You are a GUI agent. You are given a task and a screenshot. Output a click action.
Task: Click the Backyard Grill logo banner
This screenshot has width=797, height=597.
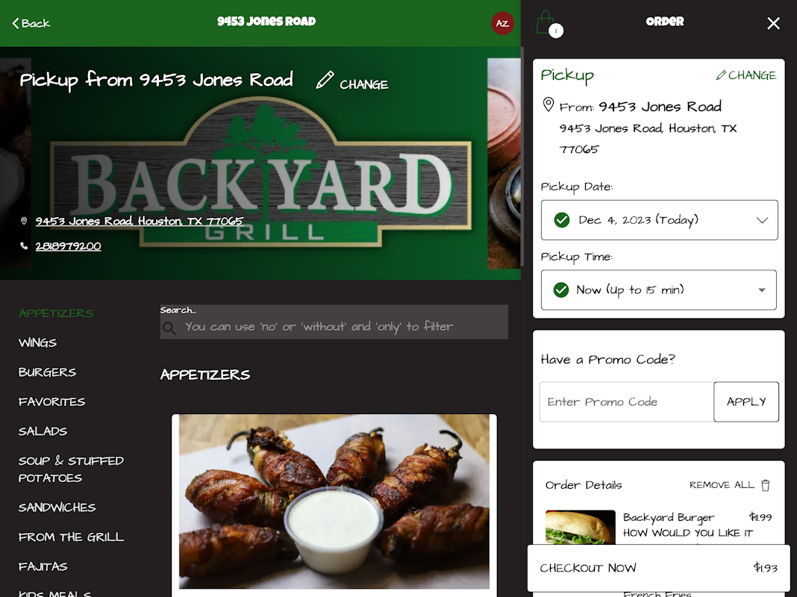pyautogui.click(x=260, y=172)
